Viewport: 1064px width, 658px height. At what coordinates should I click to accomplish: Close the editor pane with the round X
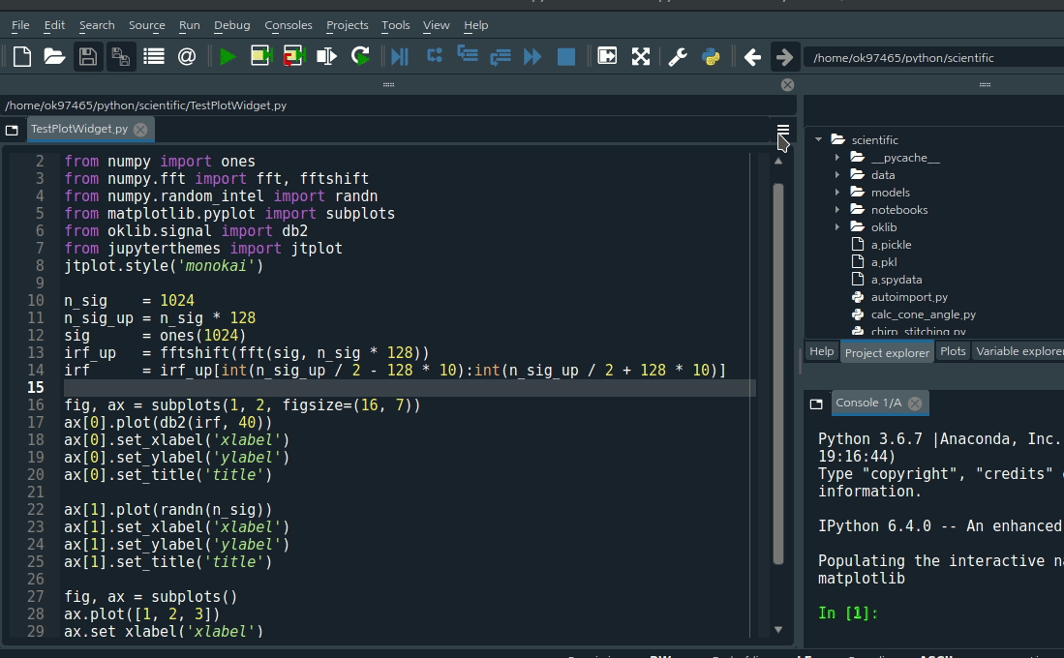click(x=787, y=85)
